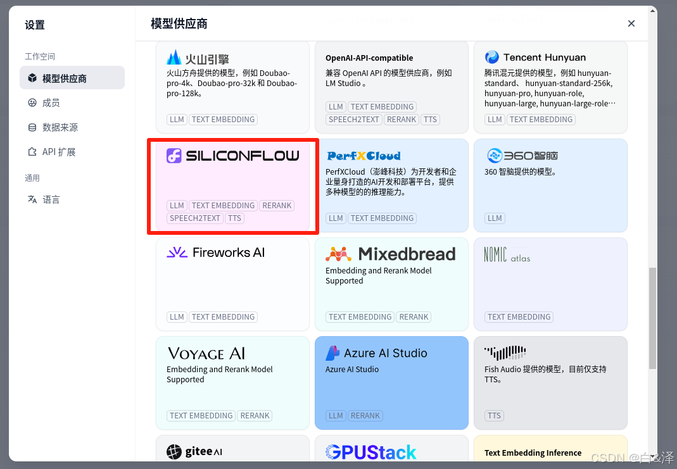
Task: Click the API extension puzzle icon
Action: coord(32,152)
